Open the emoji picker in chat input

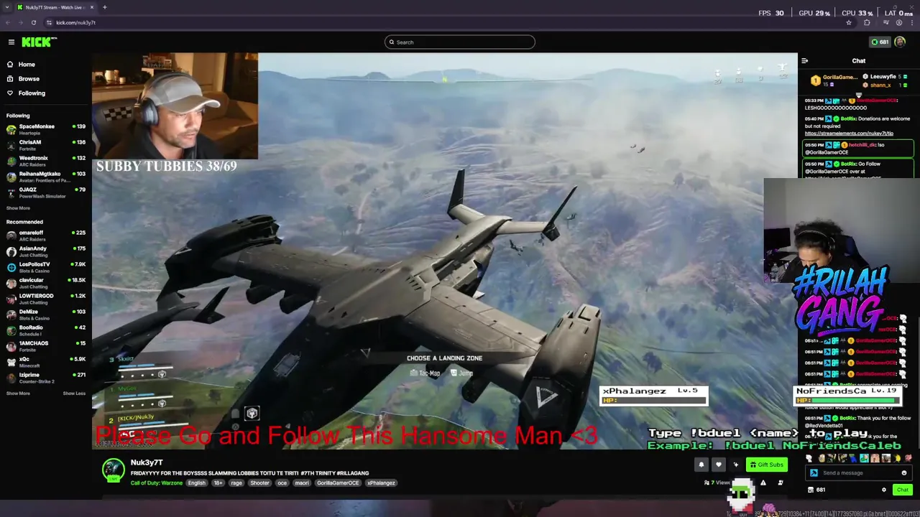pyautogui.click(x=903, y=473)
